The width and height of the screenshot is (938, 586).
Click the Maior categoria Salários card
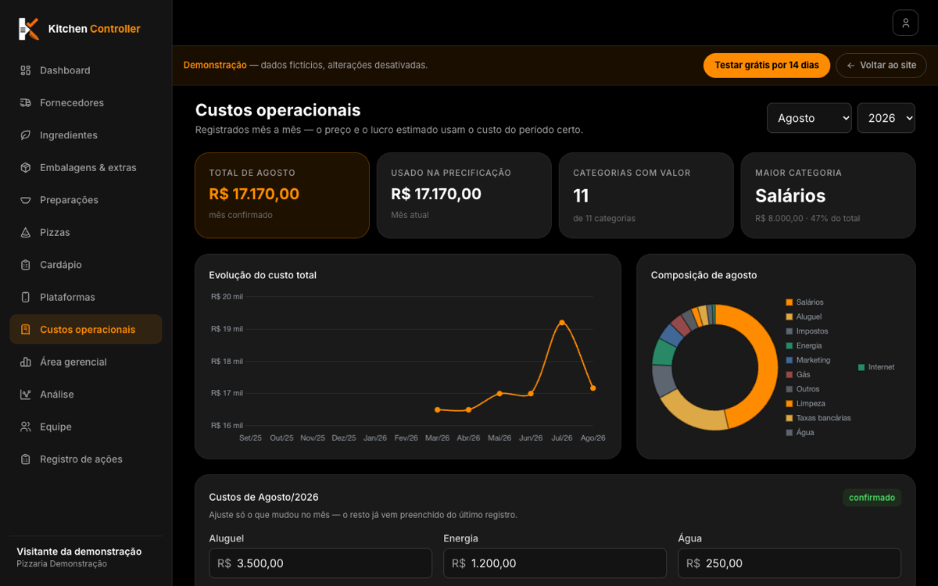tap(828, 195)
